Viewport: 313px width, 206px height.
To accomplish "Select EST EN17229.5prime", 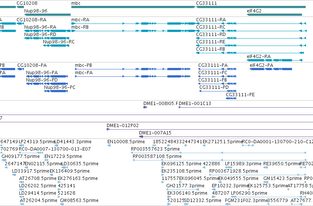I will [46, 160].
